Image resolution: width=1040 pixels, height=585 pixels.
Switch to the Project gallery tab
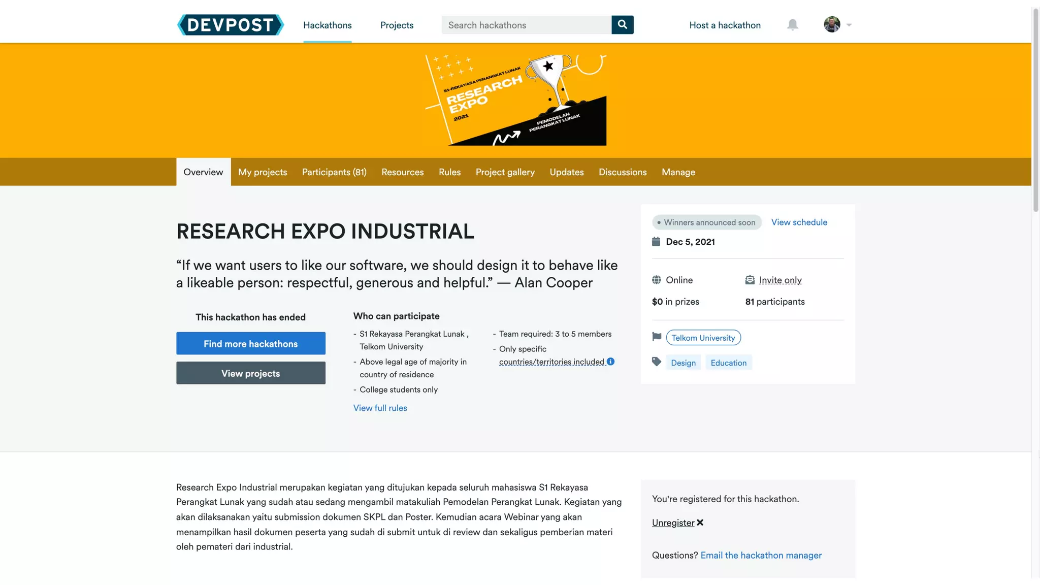[x=505, y=172]
